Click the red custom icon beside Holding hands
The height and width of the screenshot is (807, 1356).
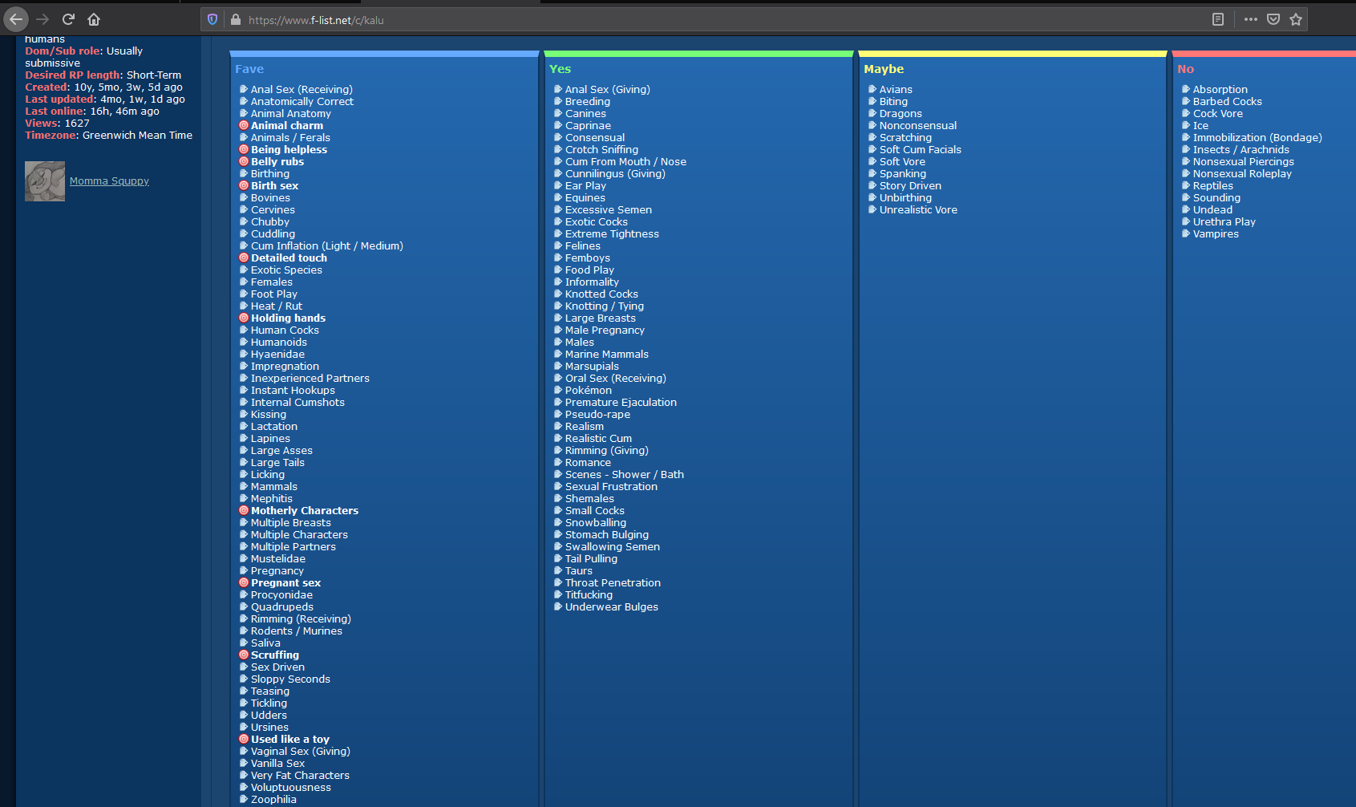pyautogui.click(x=244, y=318)
